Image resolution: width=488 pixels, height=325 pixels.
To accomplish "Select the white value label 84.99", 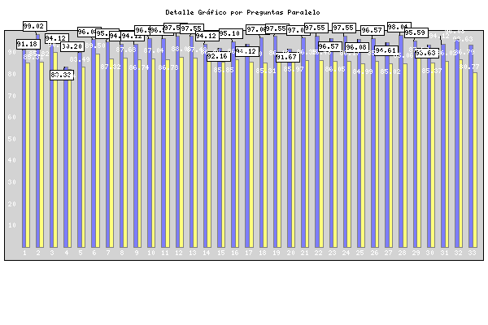I will click(x=363, y=71).
